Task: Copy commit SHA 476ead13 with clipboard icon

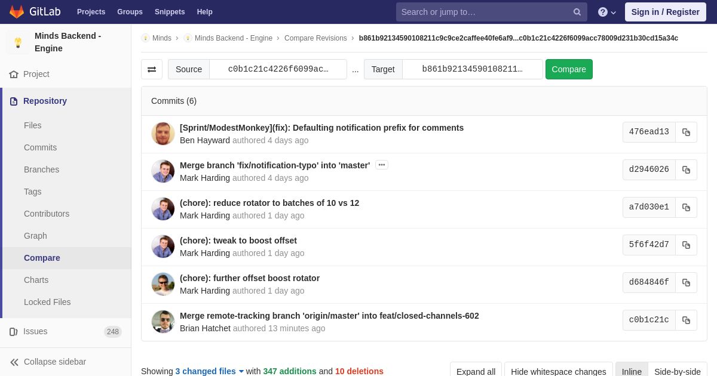Action: (x=686, y=132)
